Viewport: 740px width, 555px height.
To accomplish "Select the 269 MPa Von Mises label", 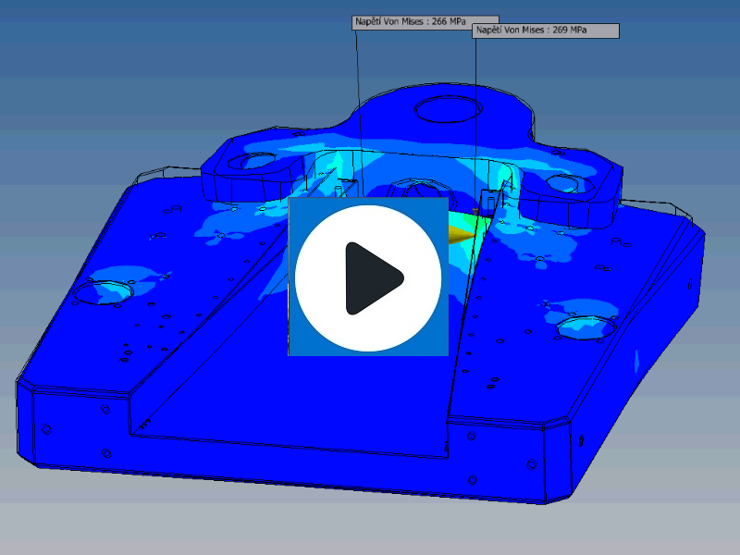I will 546,31.
